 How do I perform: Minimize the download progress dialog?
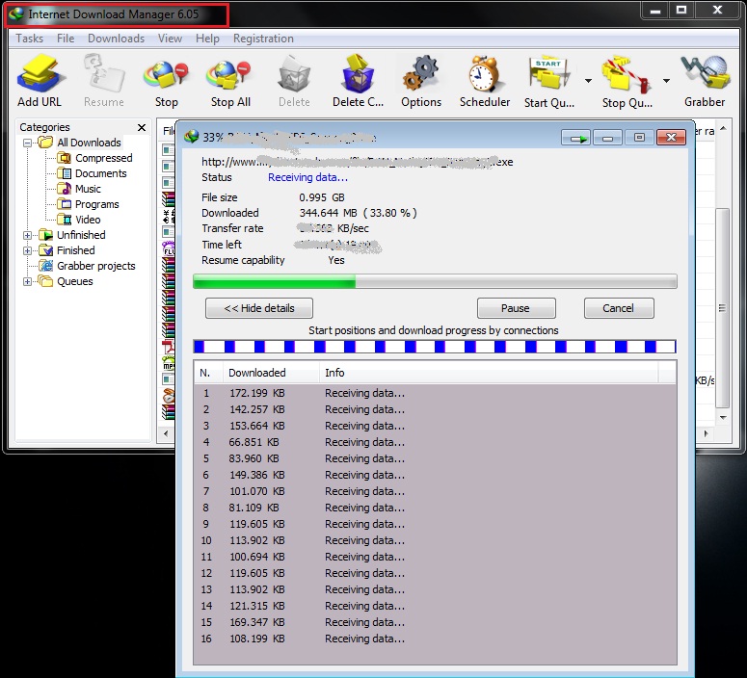(607, 138)
